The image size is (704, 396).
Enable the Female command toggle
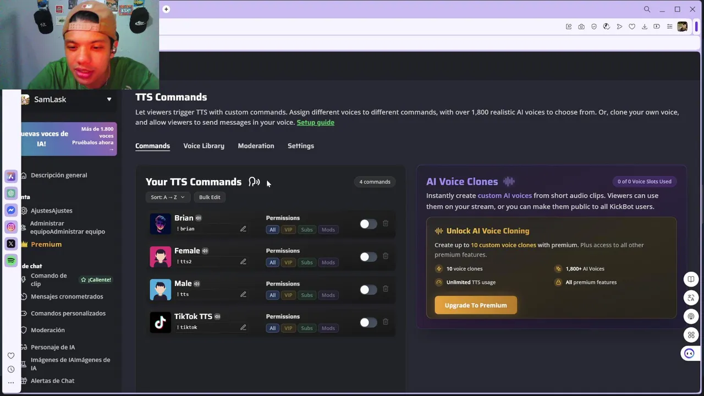point(368,257)
